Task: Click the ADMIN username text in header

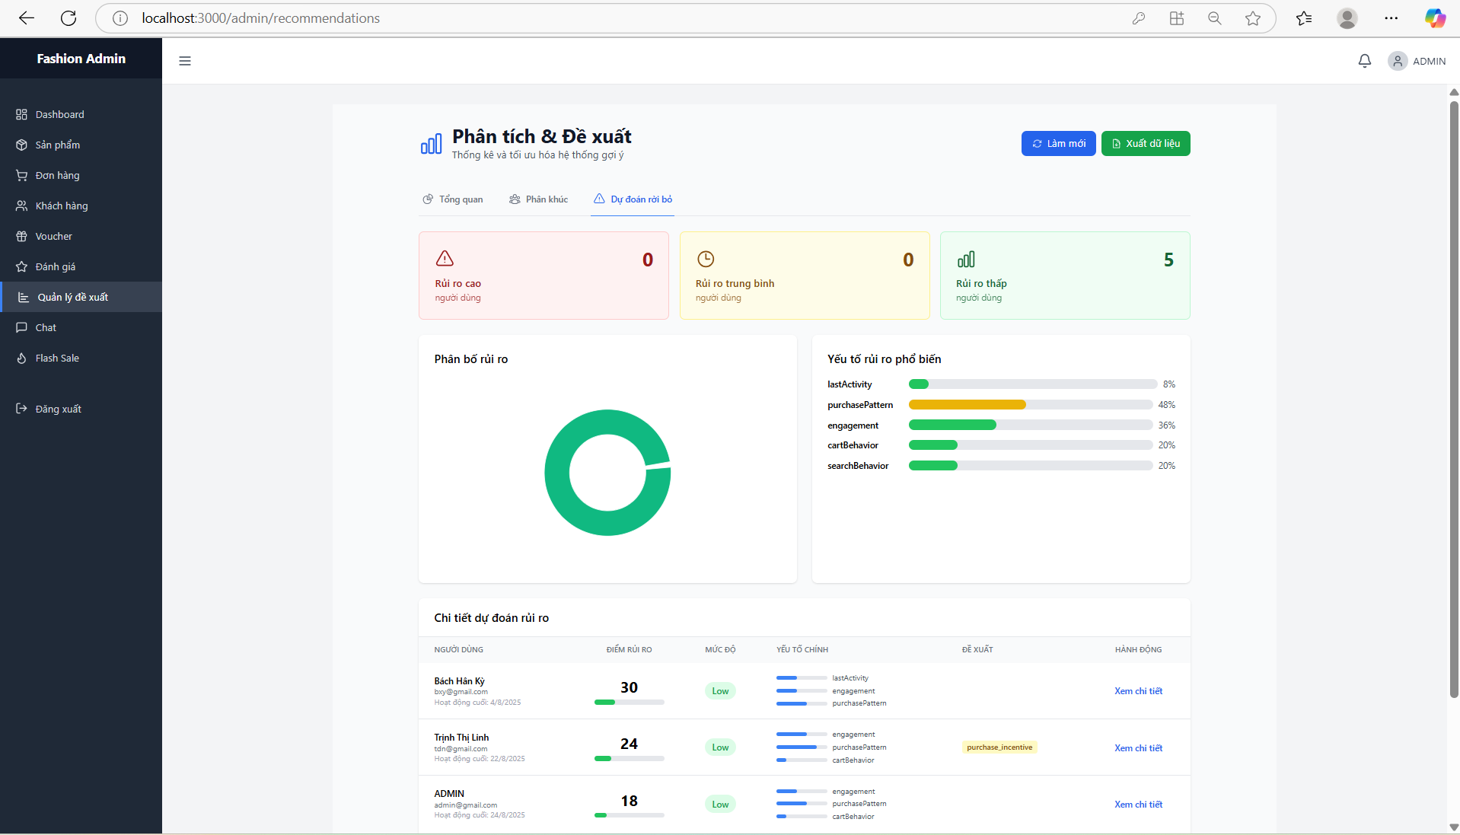Action: click(x=1429, y=61)
